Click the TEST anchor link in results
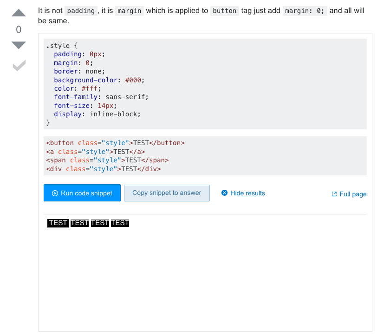 79,223
